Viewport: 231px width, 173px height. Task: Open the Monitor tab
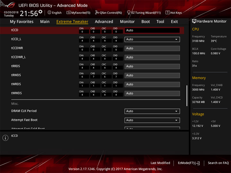[127, 22]
